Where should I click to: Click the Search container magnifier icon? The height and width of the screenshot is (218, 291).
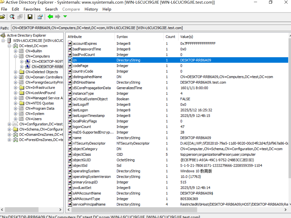point(12,17)
